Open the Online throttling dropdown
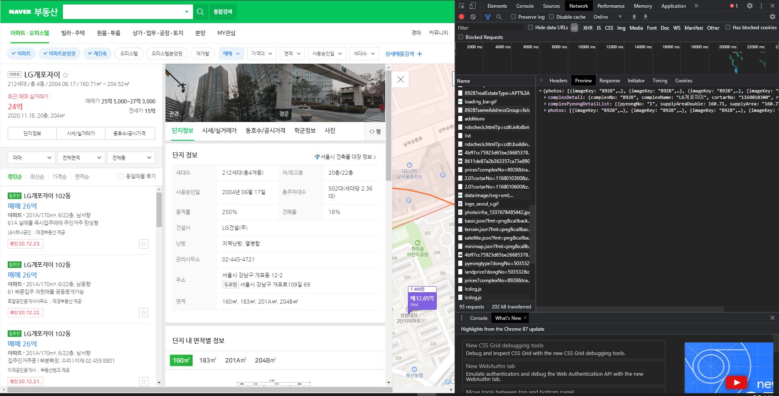 click(607, 17)
